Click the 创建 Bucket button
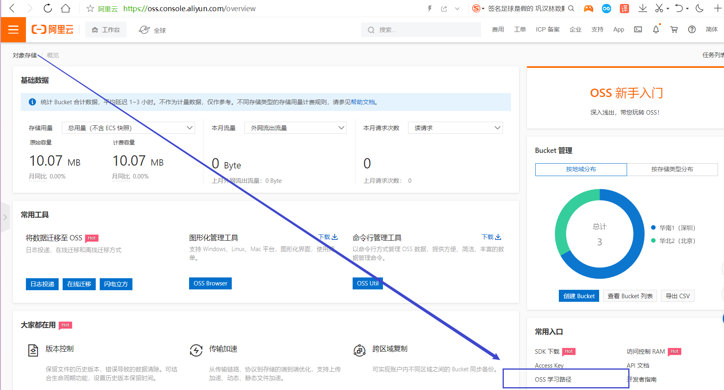Screen dimensions: 724x390 coord(579,296)
